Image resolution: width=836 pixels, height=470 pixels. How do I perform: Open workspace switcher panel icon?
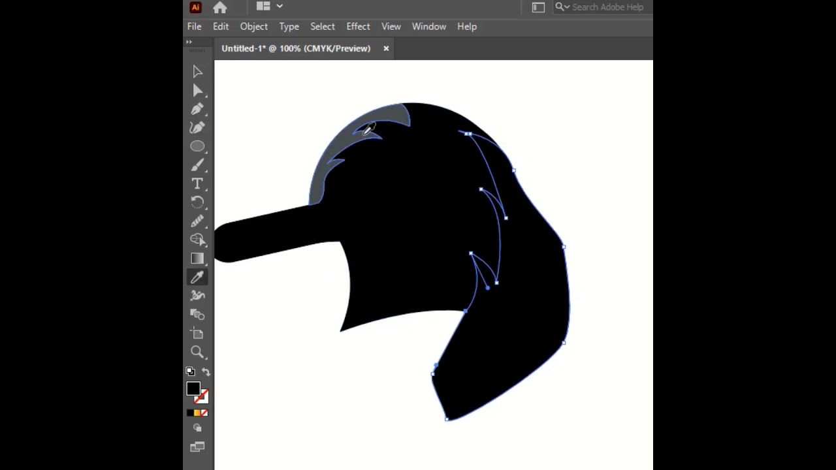[x=538, y=7]
